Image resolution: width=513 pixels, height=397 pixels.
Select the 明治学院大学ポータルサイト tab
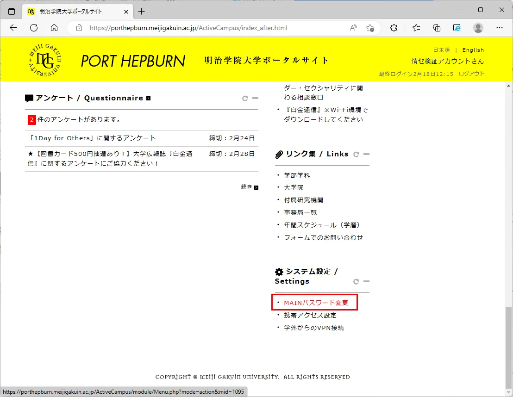tap(78, 12)
